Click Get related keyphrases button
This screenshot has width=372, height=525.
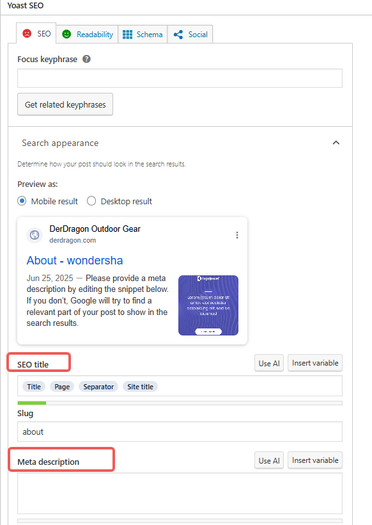(65, 104)
